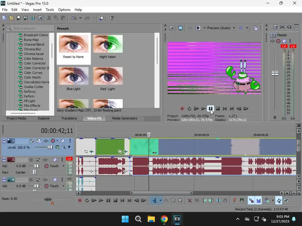Click the external monitor preview icon
302x226 pixels.
180,28
